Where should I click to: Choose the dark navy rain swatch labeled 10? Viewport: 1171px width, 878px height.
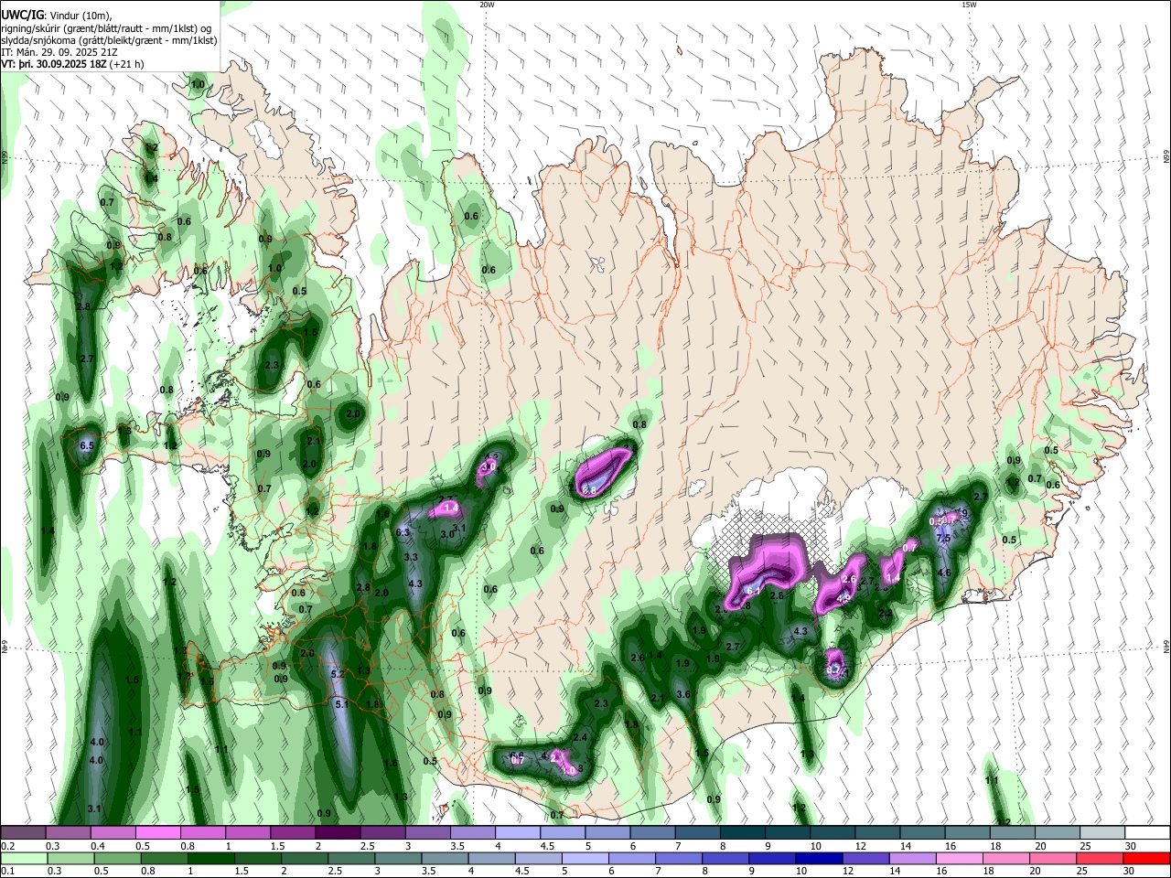(x=818, y=858)
